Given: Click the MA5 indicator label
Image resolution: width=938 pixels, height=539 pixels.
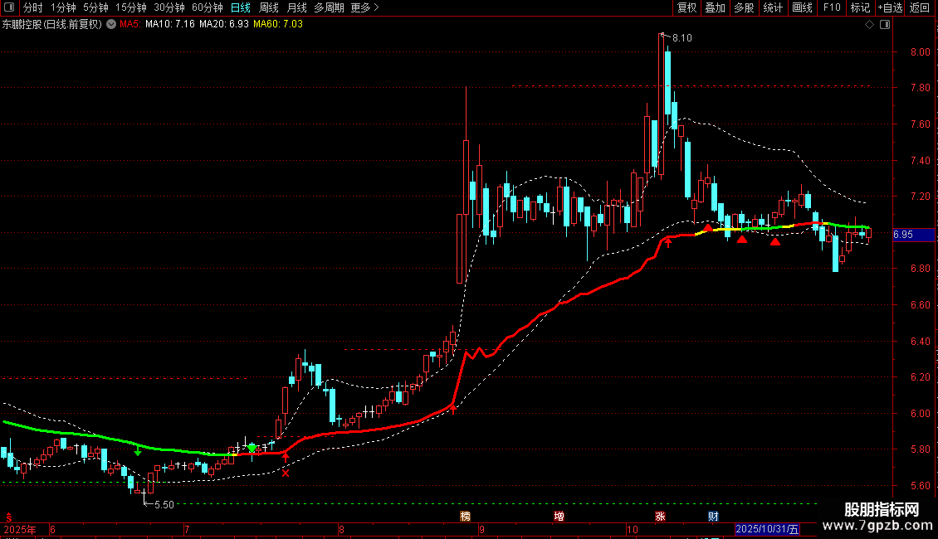Looking at the screenshot, I should tap(129, 24).
